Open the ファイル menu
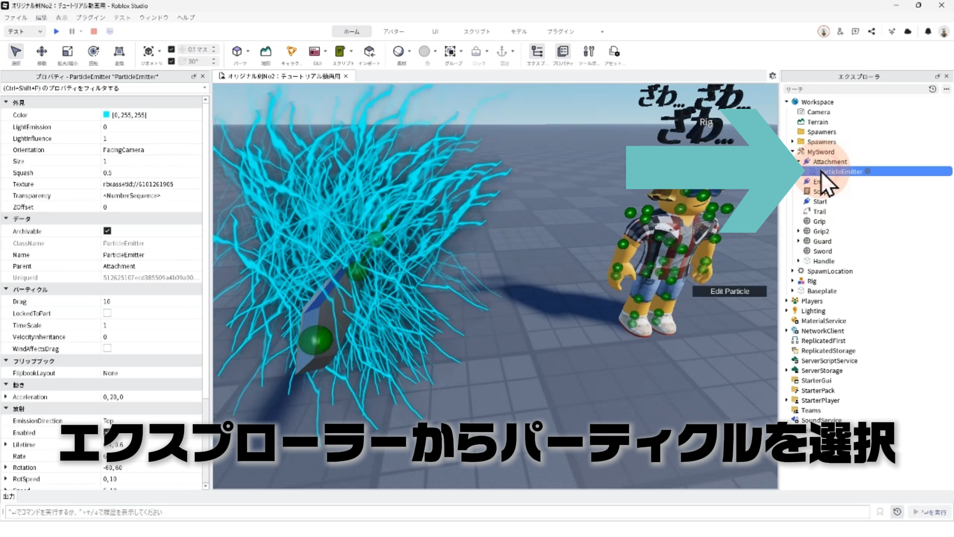 15,17
